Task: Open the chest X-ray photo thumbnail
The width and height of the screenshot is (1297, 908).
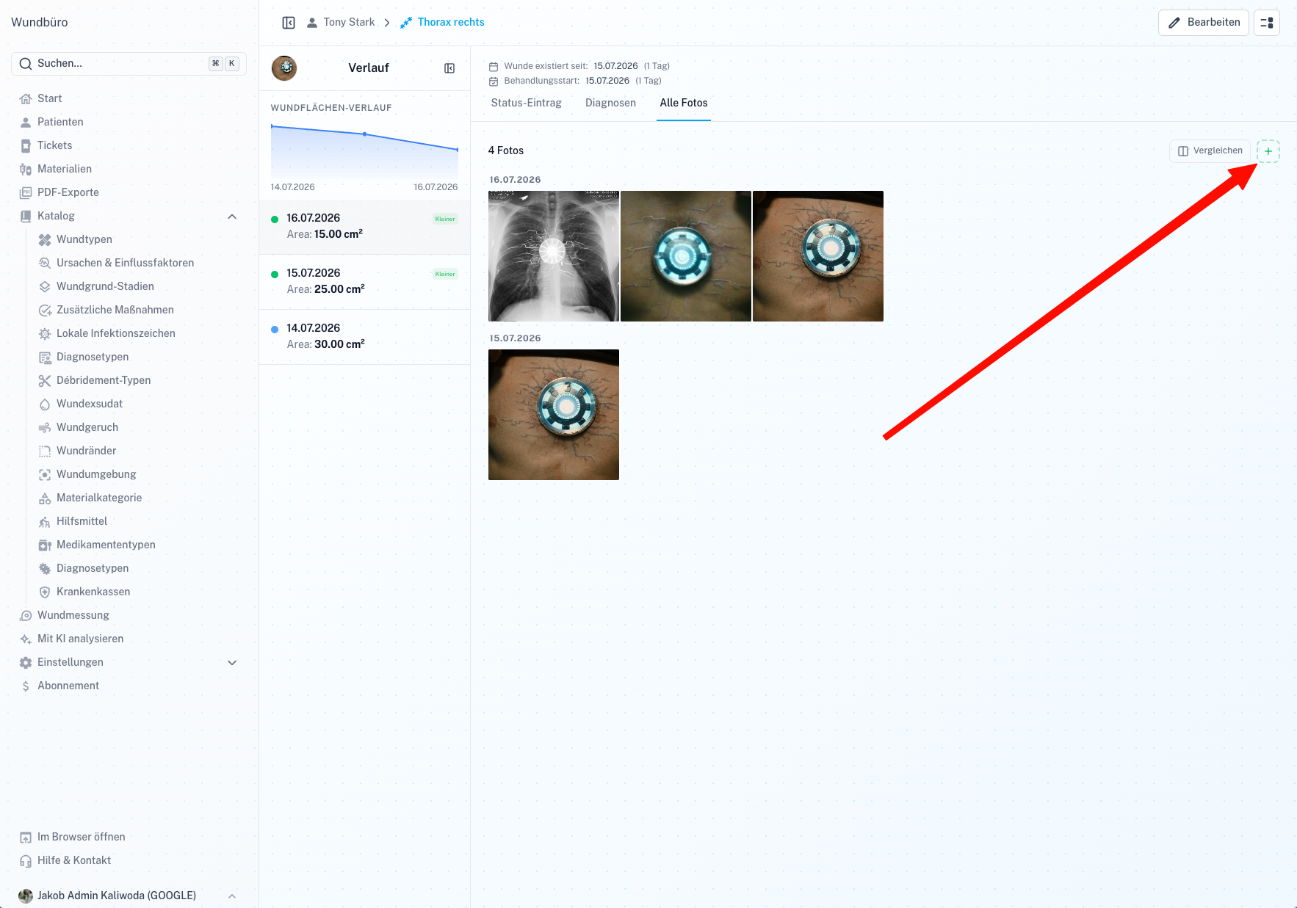Action: [x=554, y=256]
